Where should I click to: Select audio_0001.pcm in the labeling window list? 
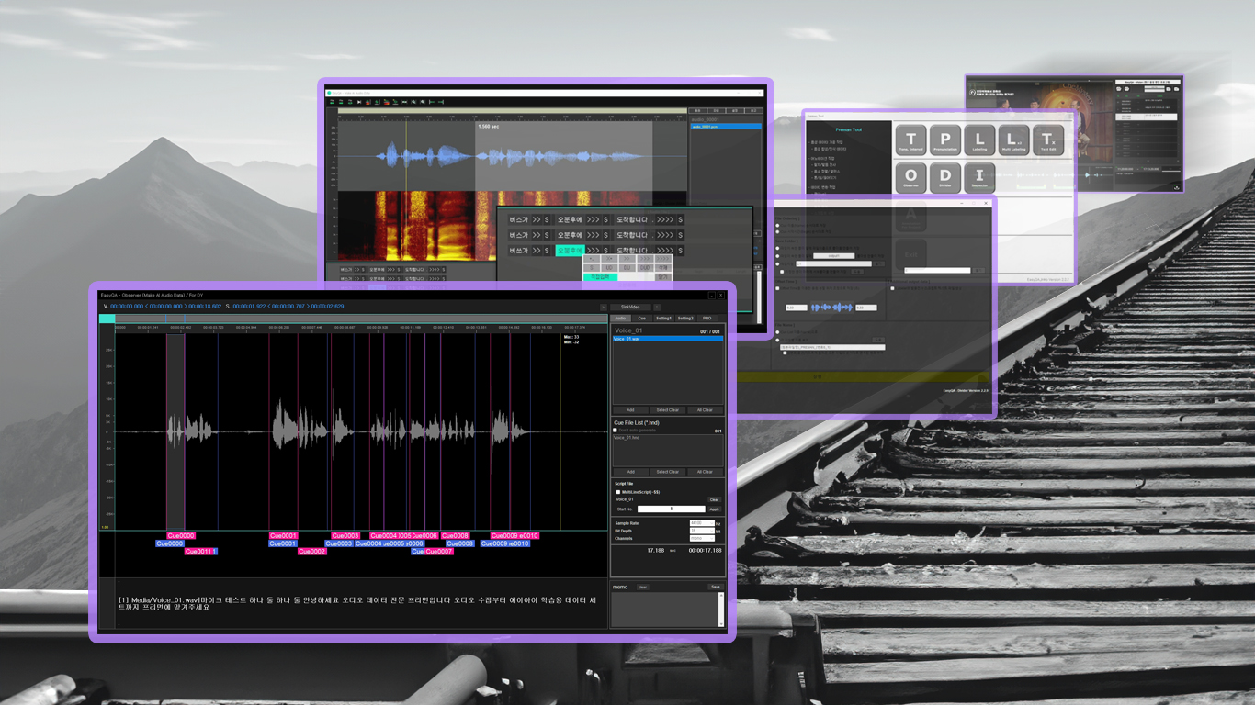click(726, 127)
